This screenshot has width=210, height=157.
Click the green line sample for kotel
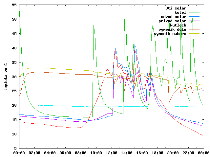point(194,12)
